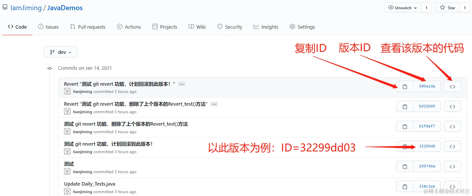Browse repository at commit 32299dd
472x196 pixels.
point(452,146)
